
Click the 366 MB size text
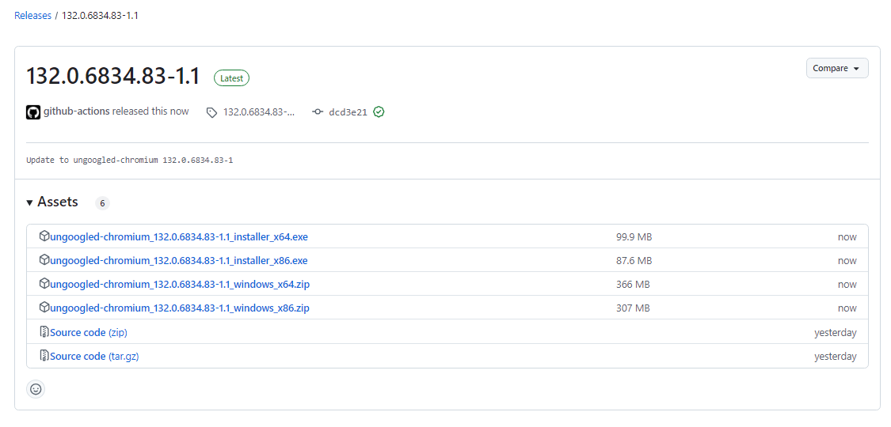tap(633, 285)
